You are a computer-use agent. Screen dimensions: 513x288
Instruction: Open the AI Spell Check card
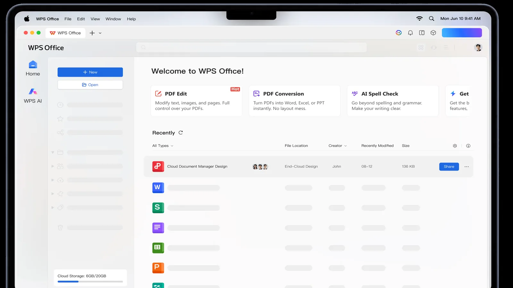point(393,100)
